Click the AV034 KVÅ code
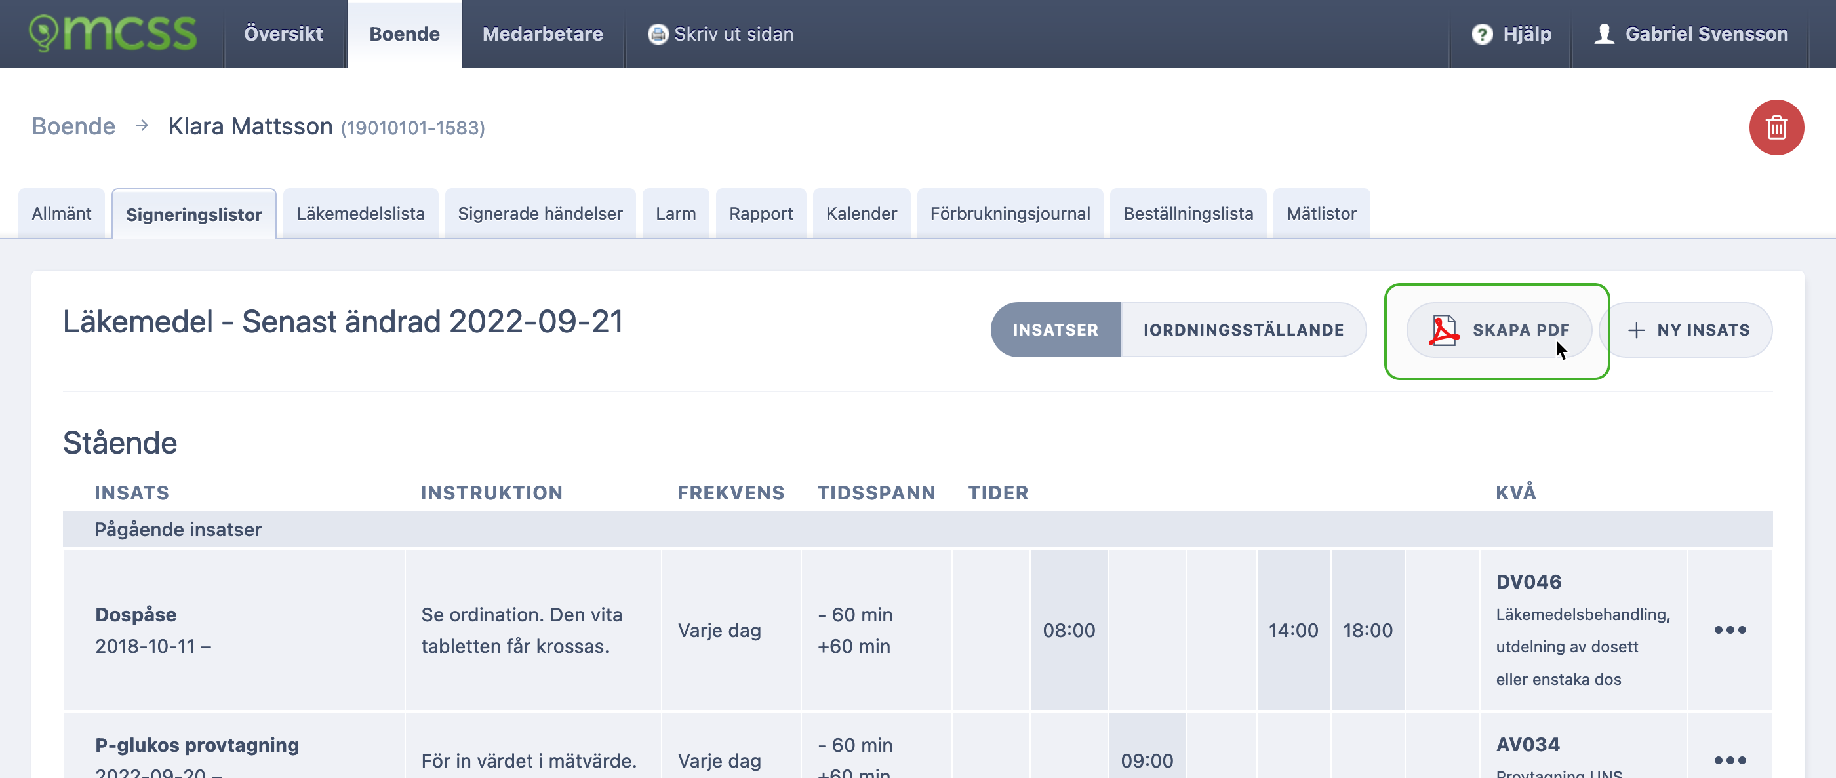Viewport: 1836px width, 778px height. pos(1527,744)
